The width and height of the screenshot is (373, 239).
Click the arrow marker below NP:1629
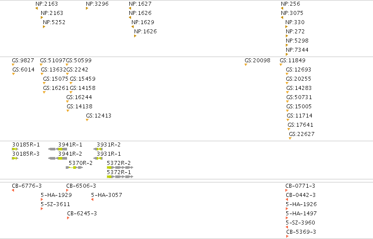[x=132, y=27]
